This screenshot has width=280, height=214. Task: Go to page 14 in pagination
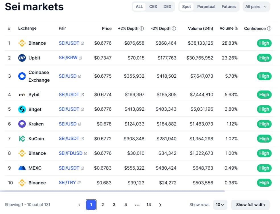tap(149, 205)
